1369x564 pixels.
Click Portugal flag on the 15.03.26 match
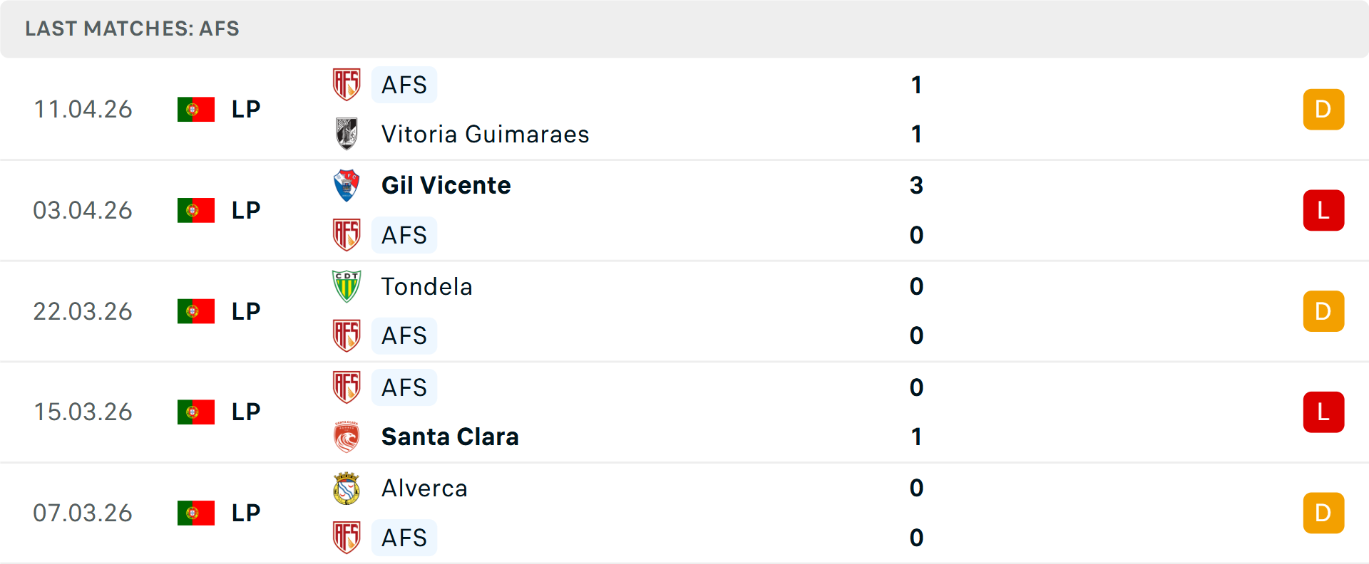[196, 412]
